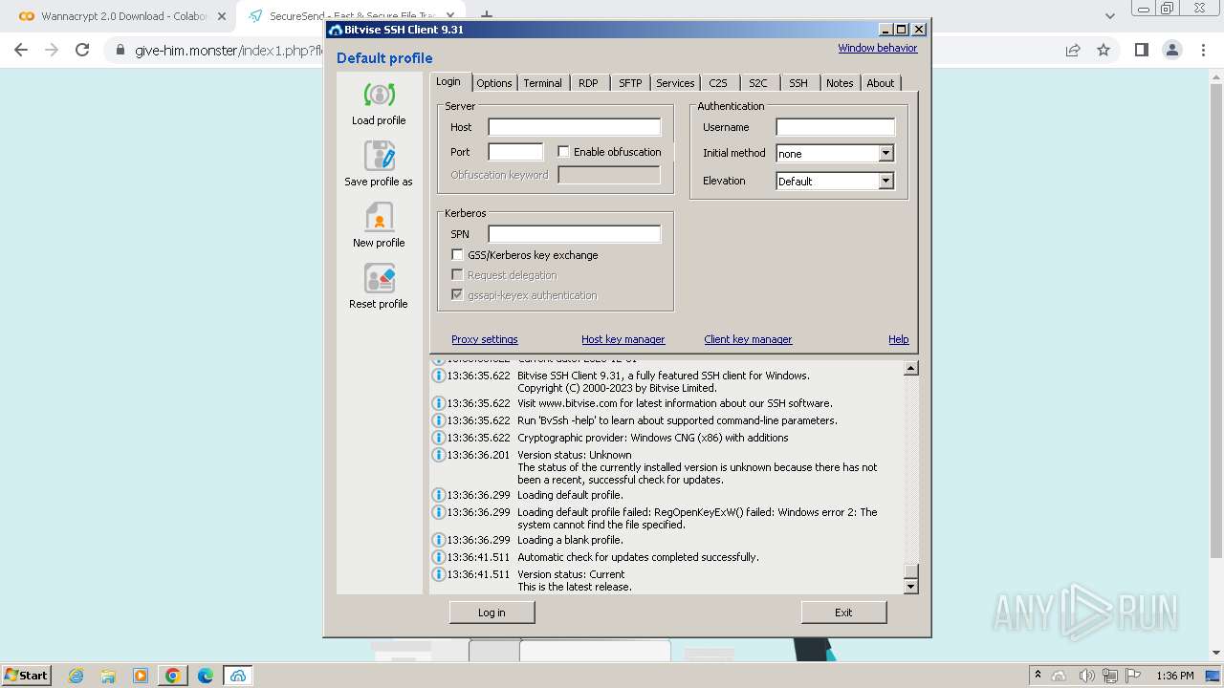Toggle the Chrome side panel icon
Viewport: 1224px width, 688px height.
pyautogui.click(x=1141, y=50)
